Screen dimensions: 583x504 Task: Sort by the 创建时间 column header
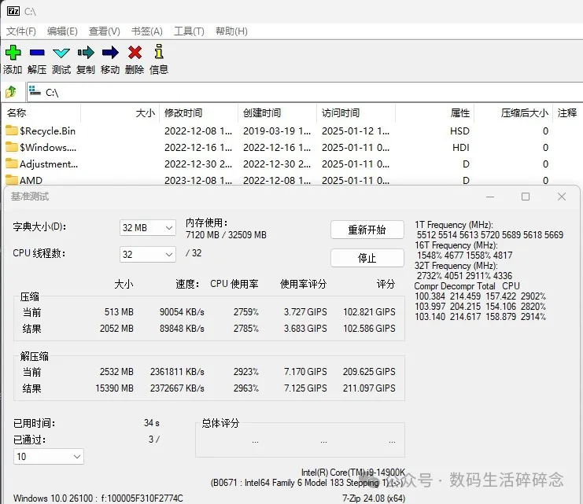click(x=278, y=112)
